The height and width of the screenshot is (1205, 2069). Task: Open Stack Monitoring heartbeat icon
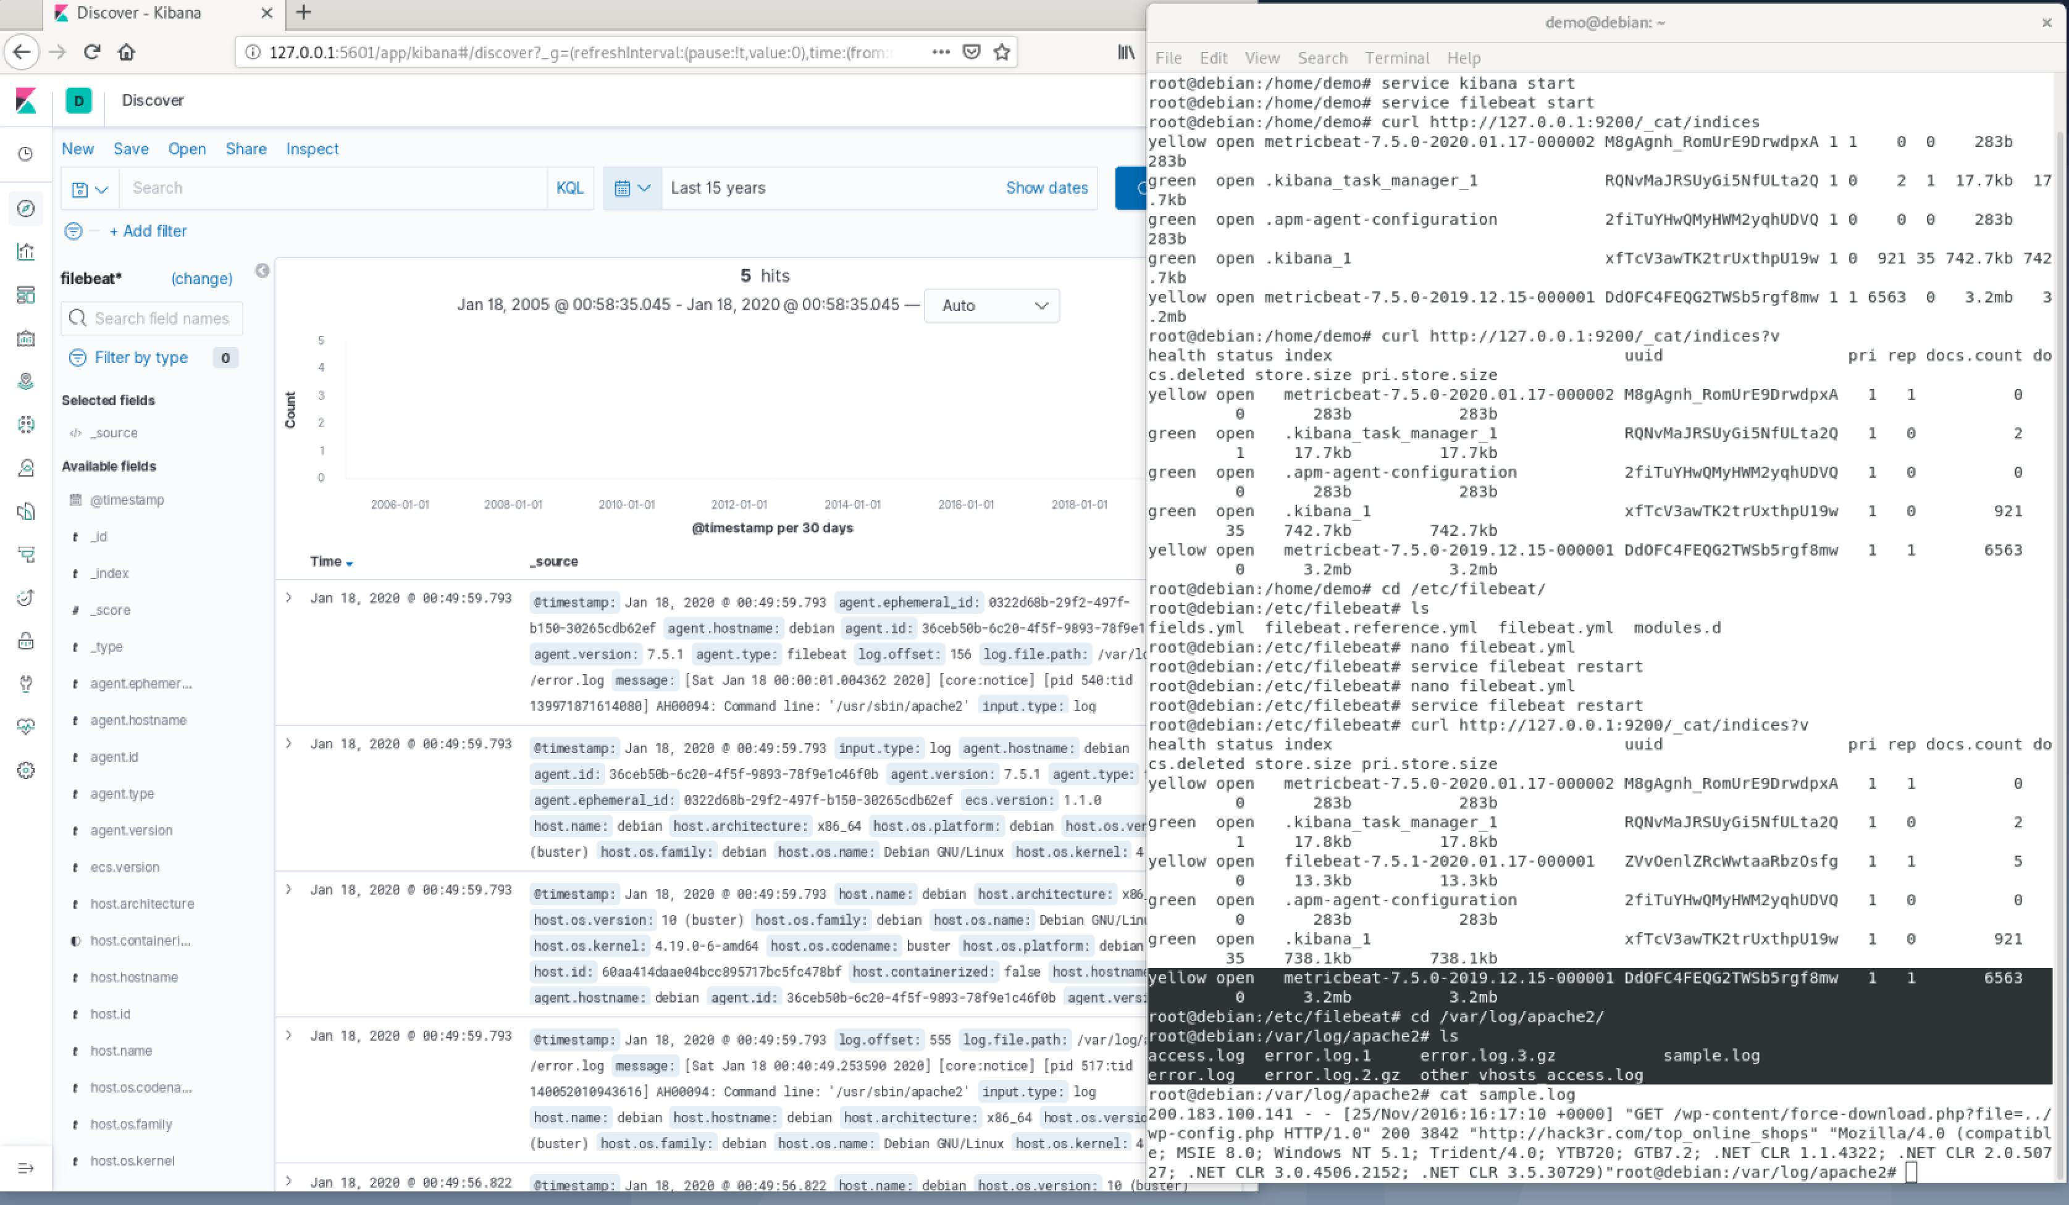(25, 727)
